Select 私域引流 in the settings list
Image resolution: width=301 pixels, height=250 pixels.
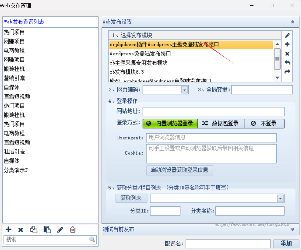(14, 152)
